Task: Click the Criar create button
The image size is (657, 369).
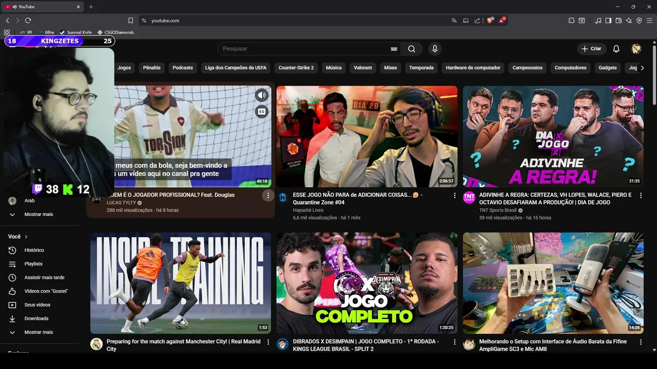Action: [591, 49]
